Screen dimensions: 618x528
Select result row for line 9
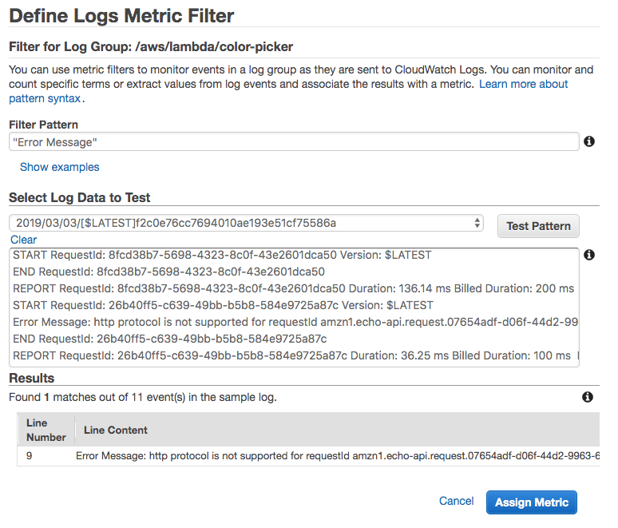tap(319, 455)
